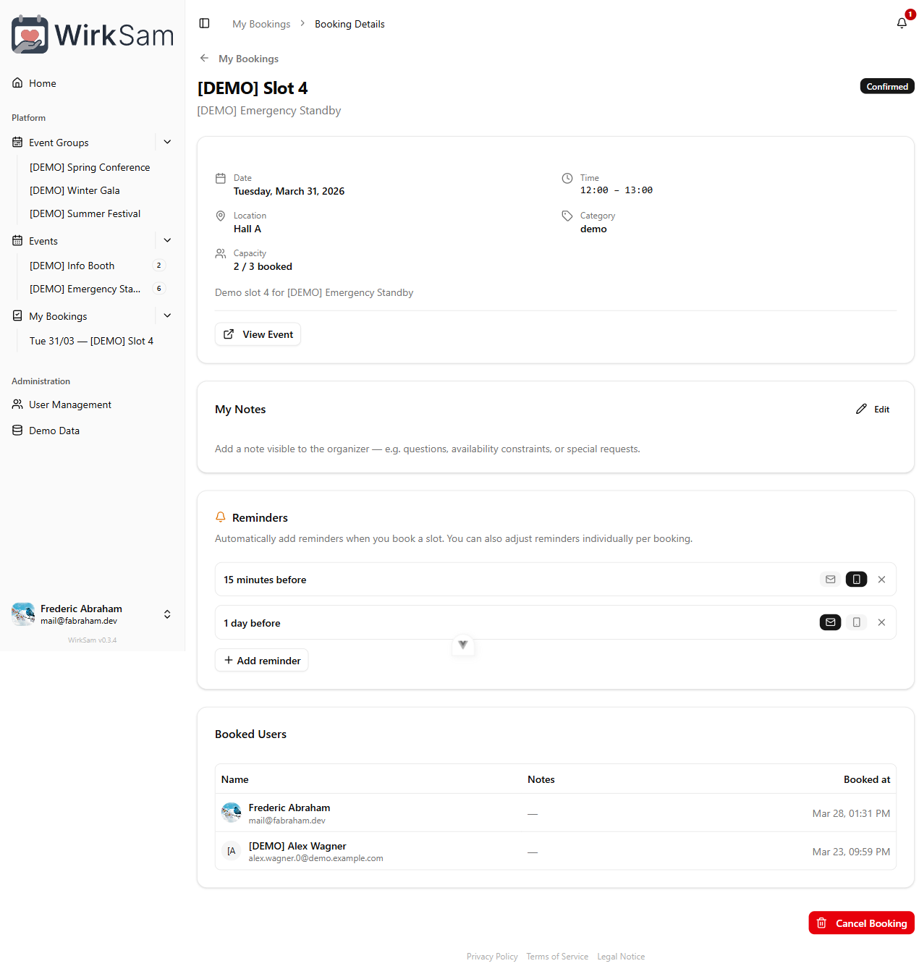This screenshot has height=966, width=919.
Task: Click Cancel Booking button
Action: [862, 923]
